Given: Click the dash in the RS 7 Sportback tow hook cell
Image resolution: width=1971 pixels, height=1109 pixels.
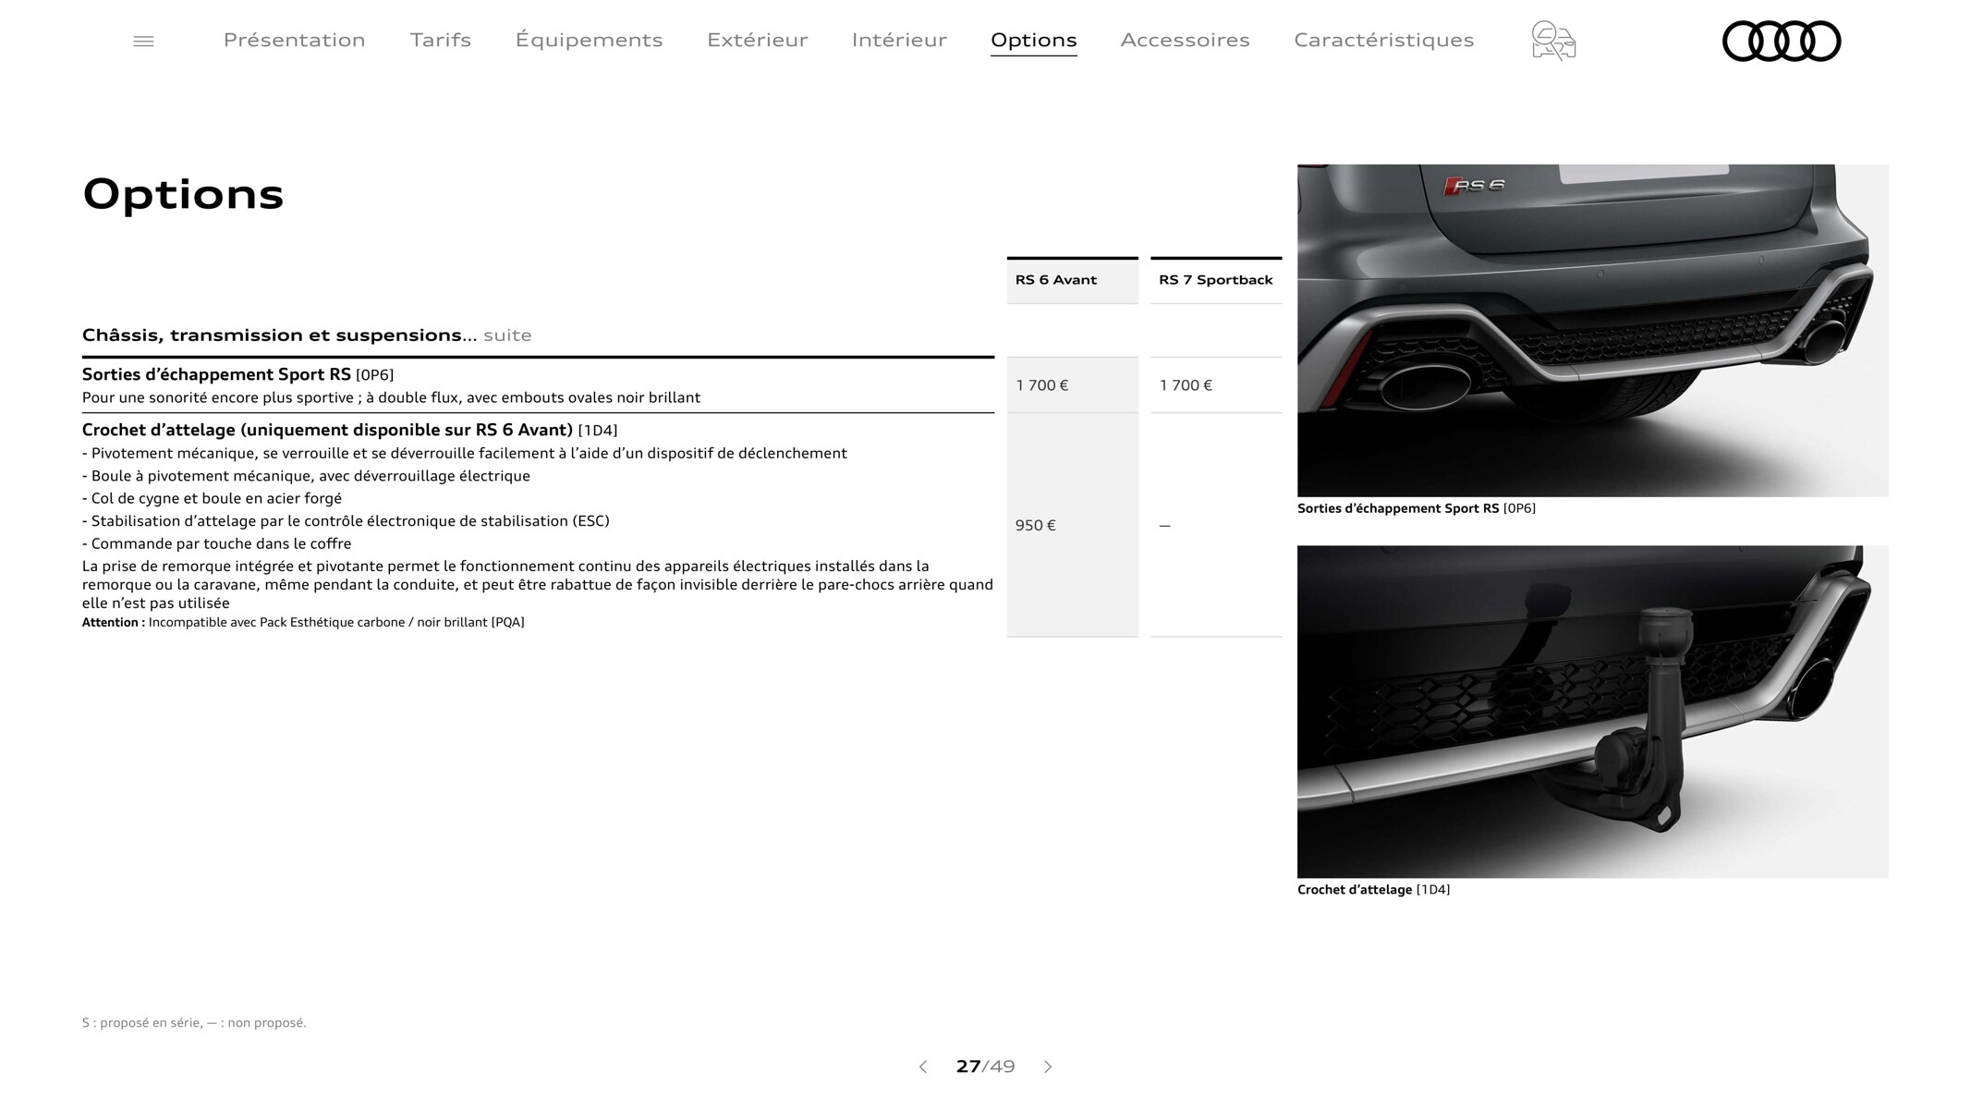Looking at the screenshot, I should pos(1164,526).
